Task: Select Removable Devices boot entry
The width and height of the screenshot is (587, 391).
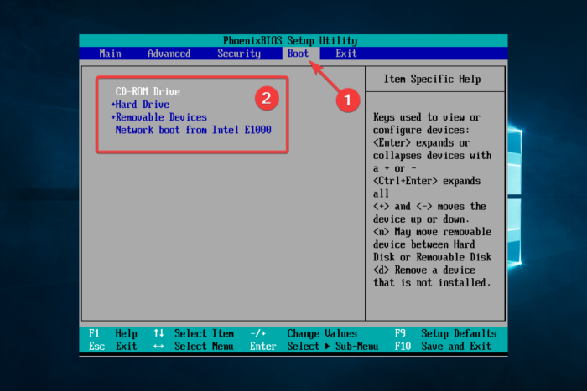Action: [161, 117]
